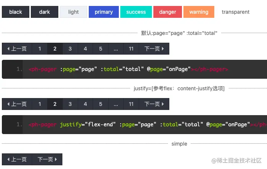The image size is (267, 169).
Task: Click previous page in simple pager
Action: coord(17,159)
